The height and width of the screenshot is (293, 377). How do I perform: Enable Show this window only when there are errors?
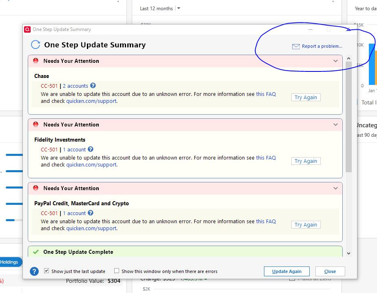[117, 271]
